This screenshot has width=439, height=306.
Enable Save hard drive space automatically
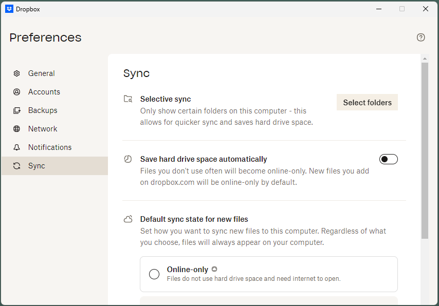tap(389, 159)
